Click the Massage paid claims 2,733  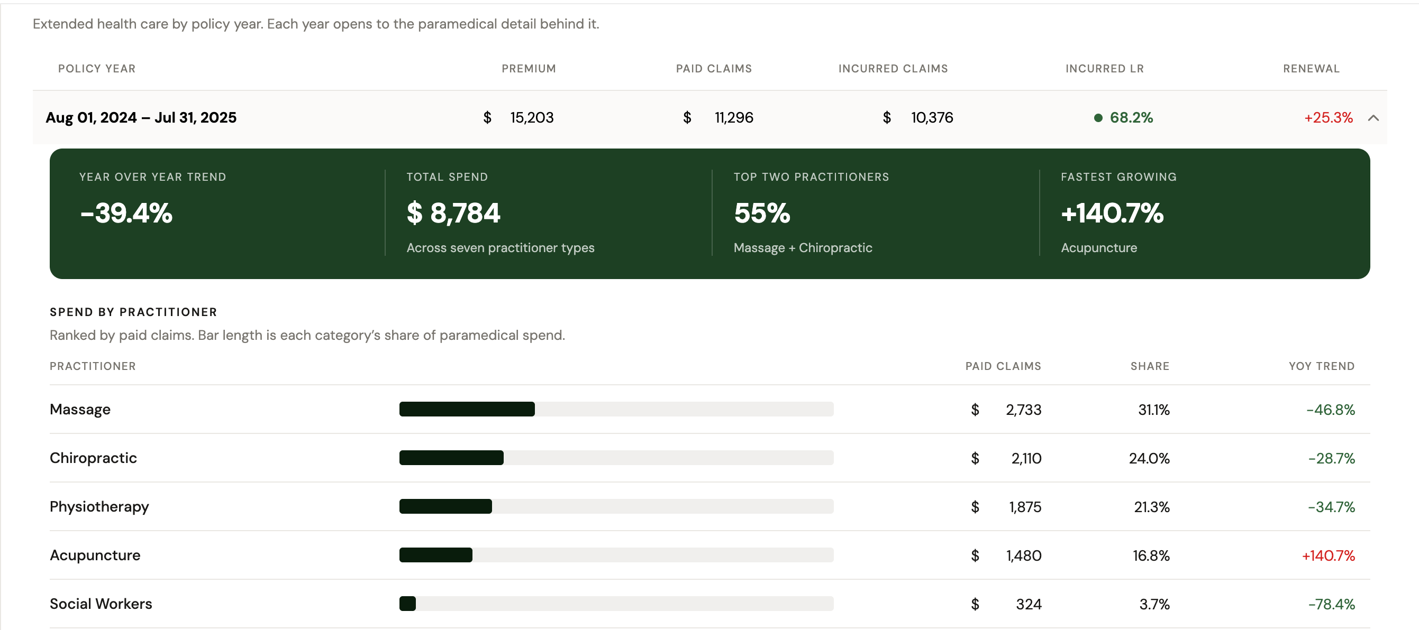pyautogui.click(x=1023, y=410)
